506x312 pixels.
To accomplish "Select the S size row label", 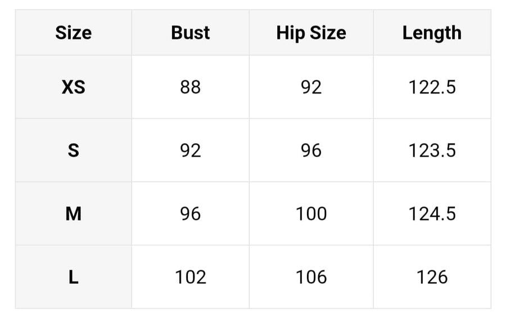I will coord(73,150).
